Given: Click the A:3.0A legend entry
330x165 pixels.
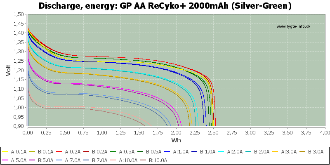Looking at the screenshot, I should (x=284, y=151).
